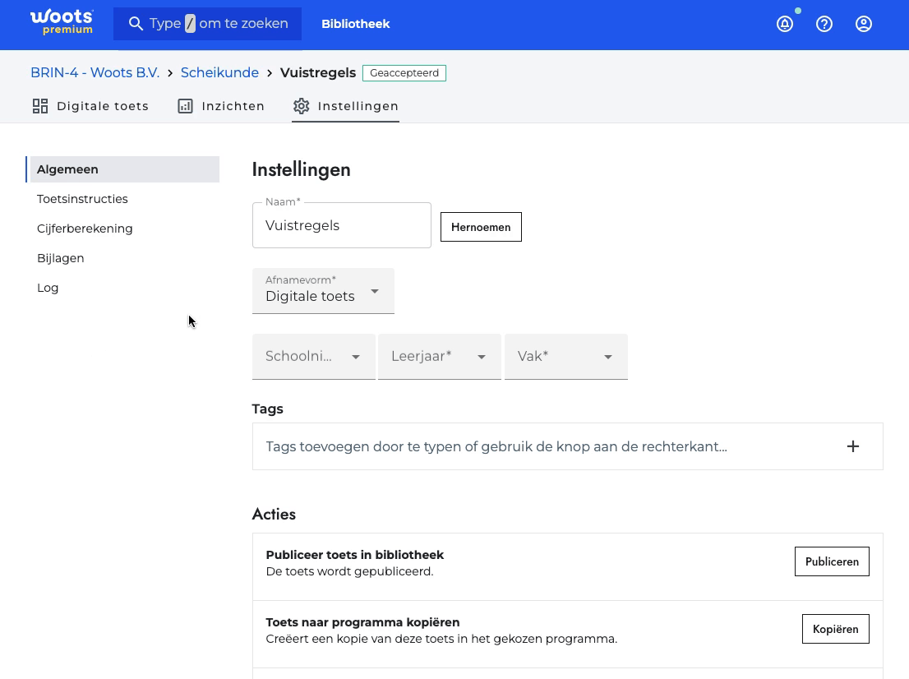Select Algemeen in the sidebar
Image resolution: width=909 pixels, height=679 pixels.
click(x=123, y=169)
